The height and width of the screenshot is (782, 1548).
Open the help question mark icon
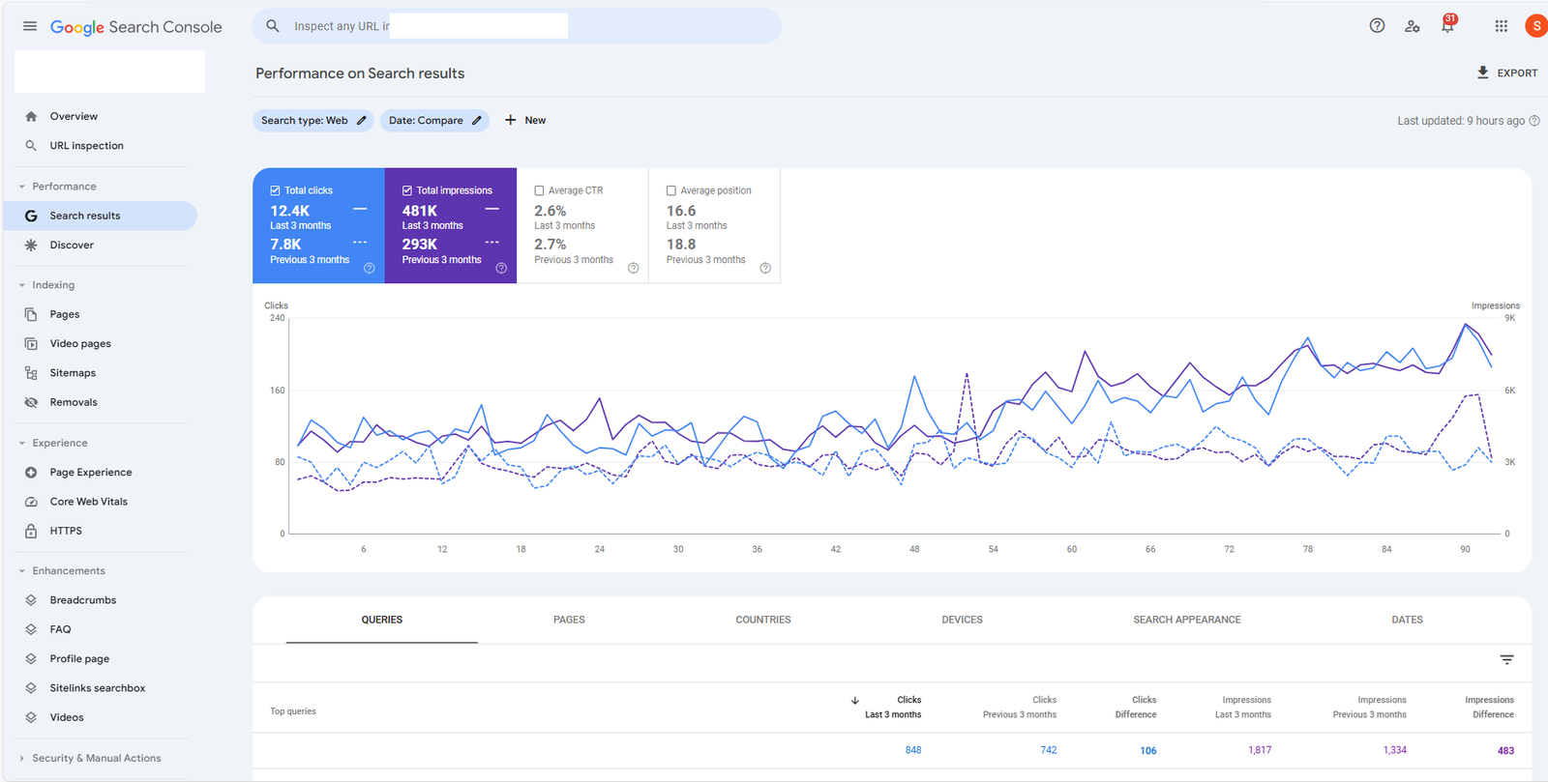pyautogui.click(x=1377, y=26)
